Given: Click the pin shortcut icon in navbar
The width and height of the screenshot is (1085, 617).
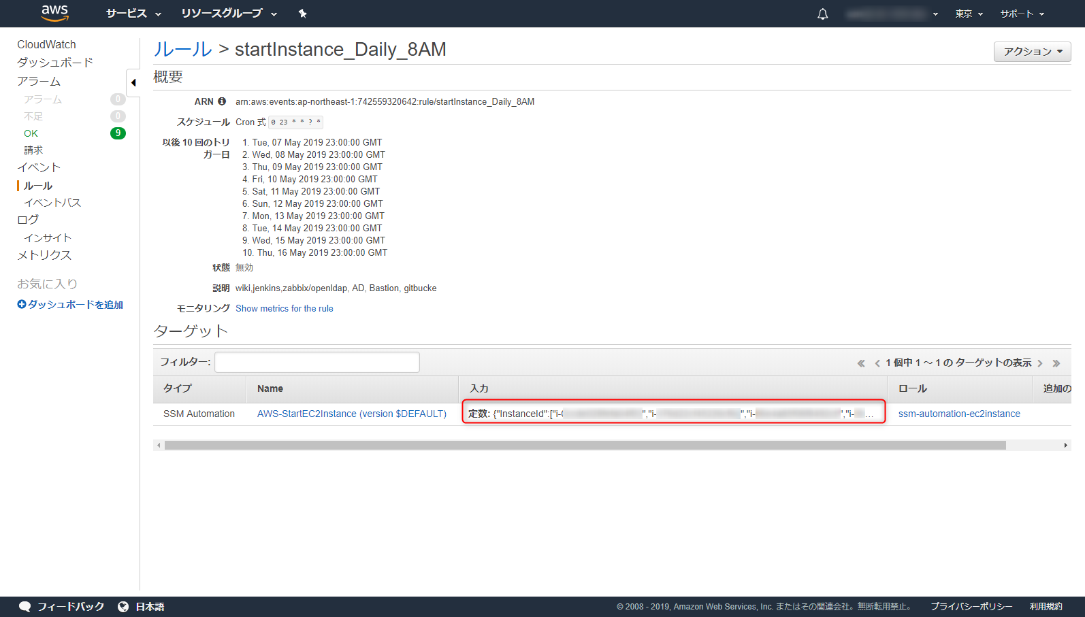Looking at the screenshot, I should click(x=303, y=14).
